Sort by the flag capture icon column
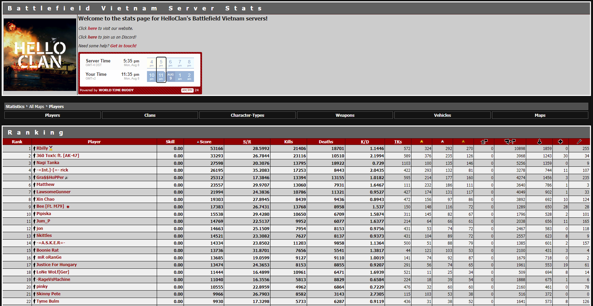This screenshot has width=593, height=306. pyautogui.click(x=484, y=142)
